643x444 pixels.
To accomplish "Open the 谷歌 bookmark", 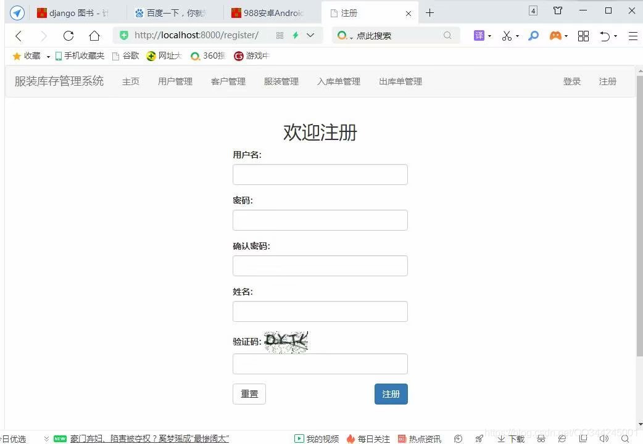I will point(126,55).
